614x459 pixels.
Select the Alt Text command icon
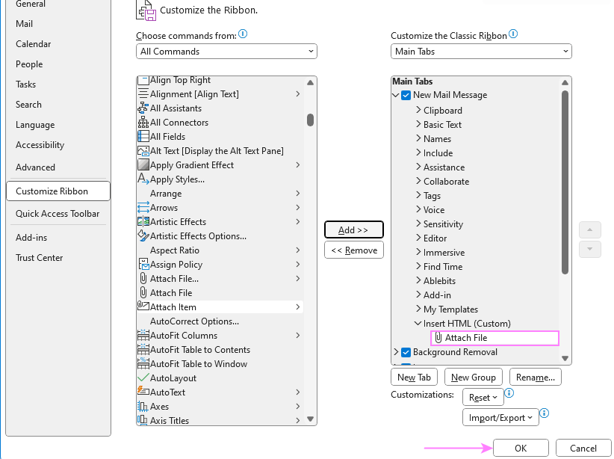pyautogui.click(x=142, y=150)
